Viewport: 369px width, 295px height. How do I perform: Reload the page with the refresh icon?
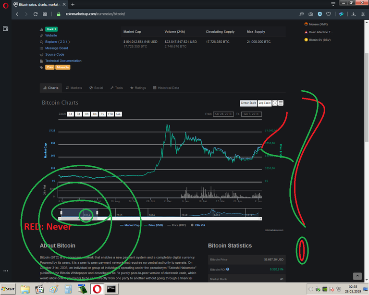pos(36,14)
